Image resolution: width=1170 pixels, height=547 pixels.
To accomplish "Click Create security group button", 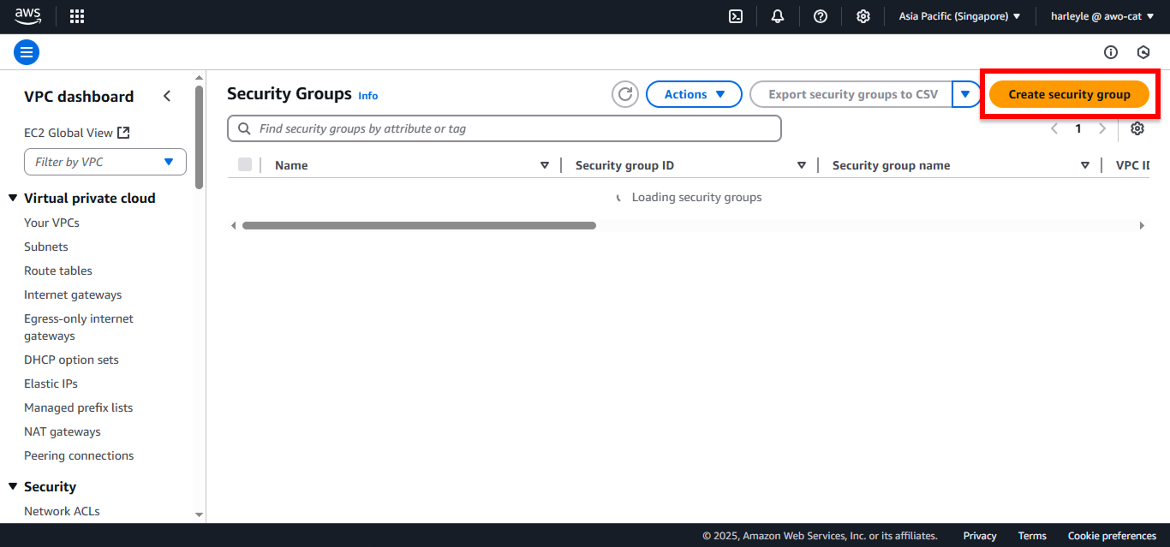I will (x=1069, y=94).
